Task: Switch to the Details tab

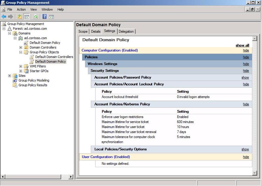Action: tap(96, 31)
